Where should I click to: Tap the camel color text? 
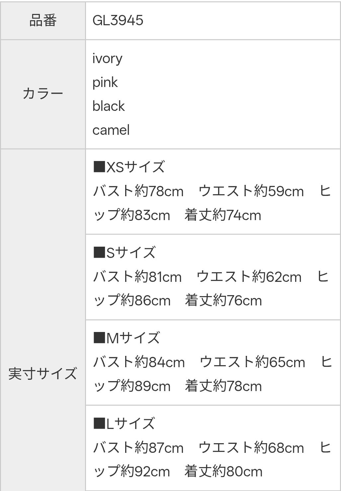click(x=111, y=130)
